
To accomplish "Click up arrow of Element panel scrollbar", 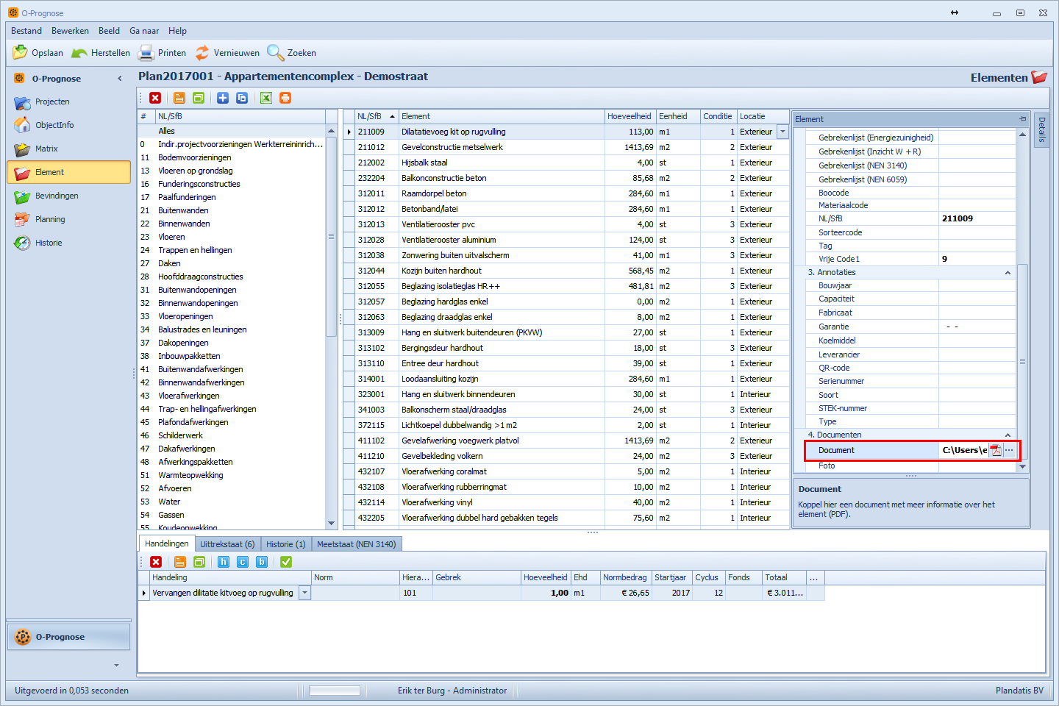I will click(x=1022, y=135).
